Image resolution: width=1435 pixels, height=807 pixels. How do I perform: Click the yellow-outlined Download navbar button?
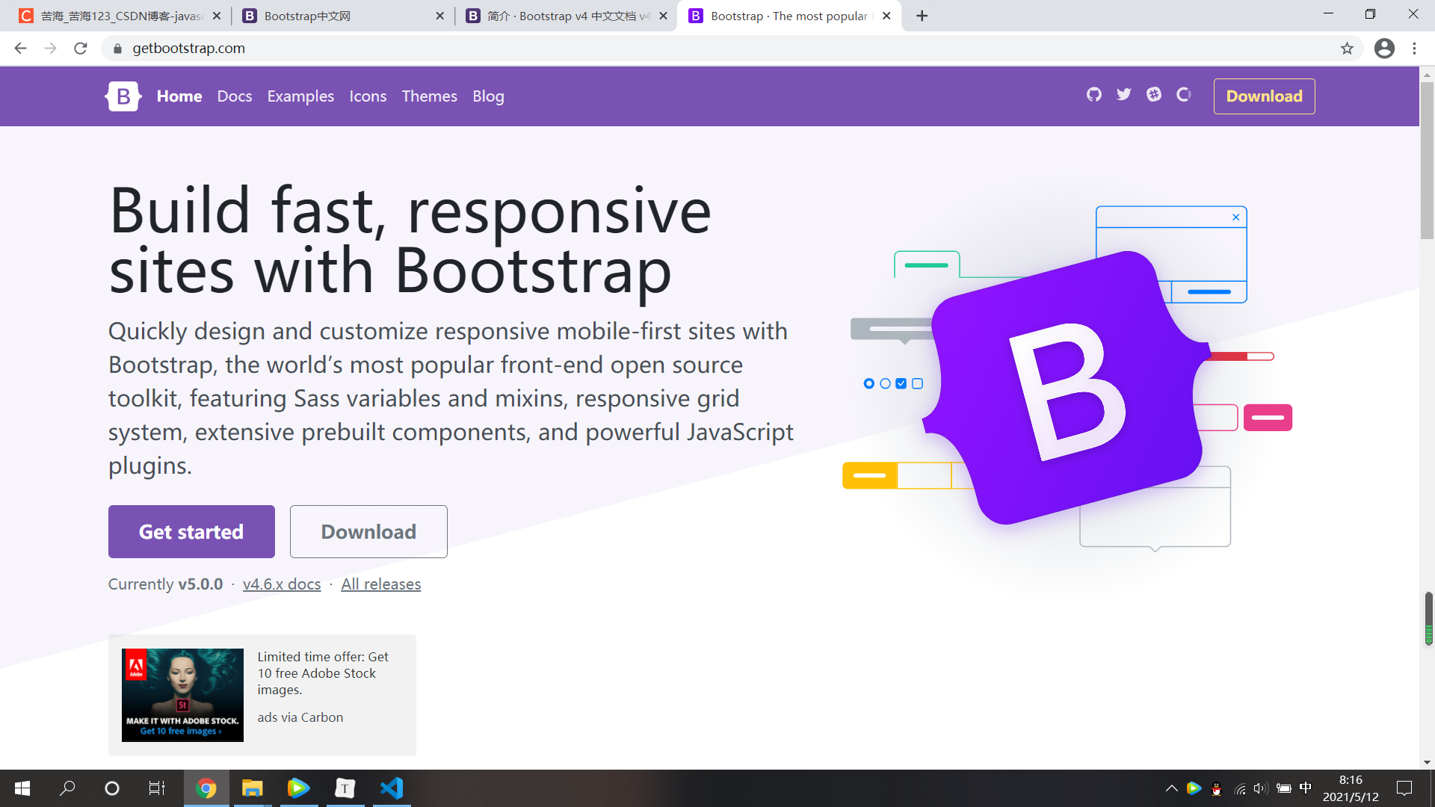click(x=1264, y=96)
